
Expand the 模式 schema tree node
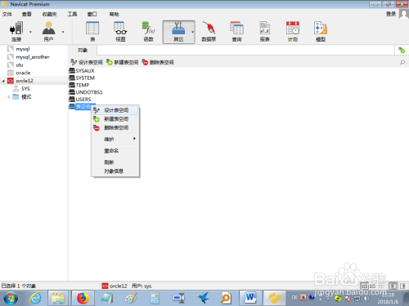click(9, 97)
